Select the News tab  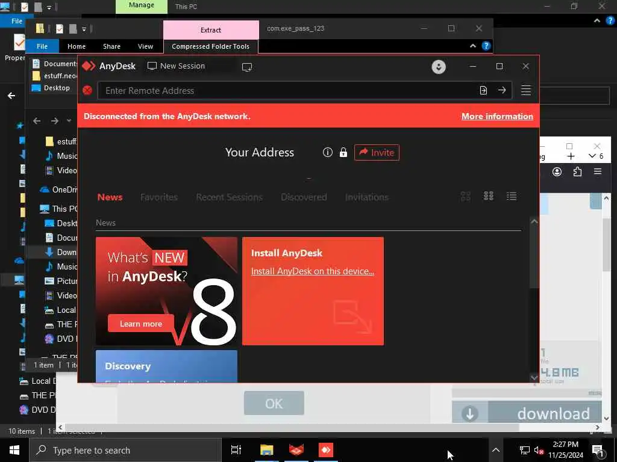[x=110, y=197]
